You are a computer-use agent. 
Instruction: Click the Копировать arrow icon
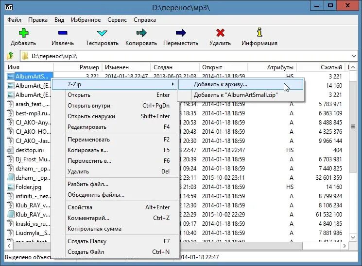(x=141, y=32)
